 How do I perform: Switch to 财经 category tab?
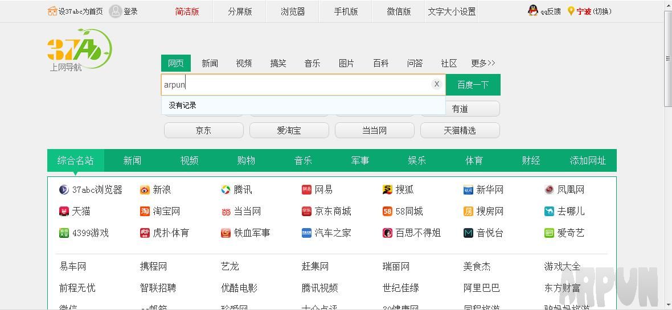[x=531, y=160]
